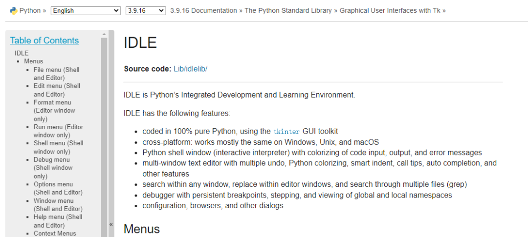Click the sidebar scrollbar up arrow

pos(104,34)
